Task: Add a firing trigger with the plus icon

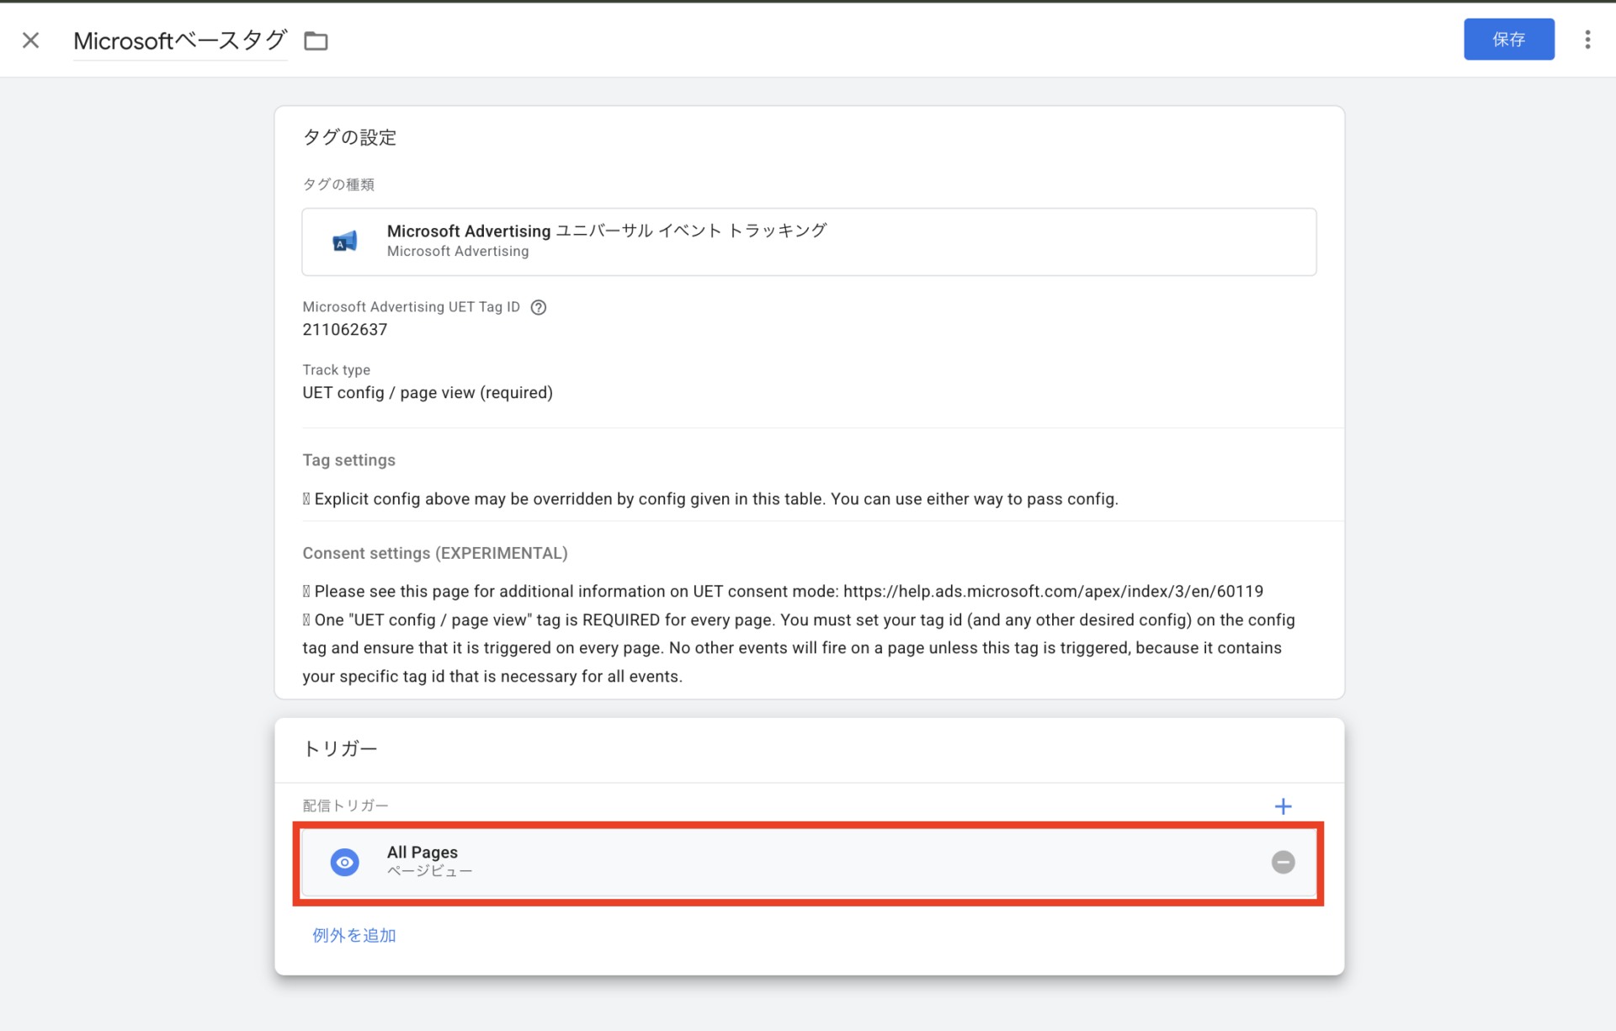Action: (x=1283, y=806)
